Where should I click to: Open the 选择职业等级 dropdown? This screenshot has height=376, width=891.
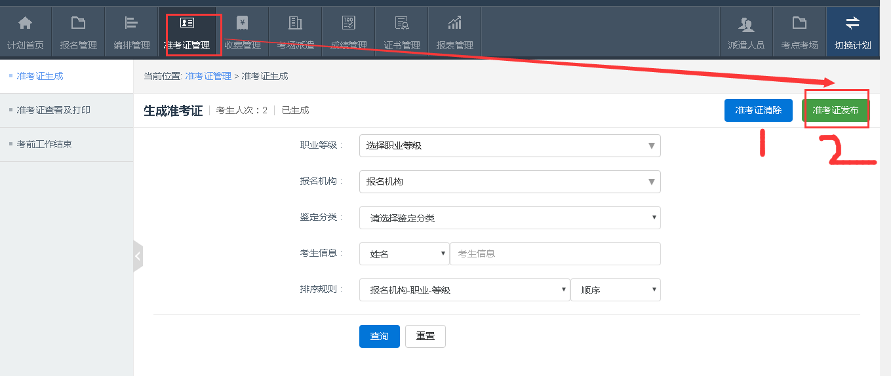pyautogui.click(x=510, y=145)
